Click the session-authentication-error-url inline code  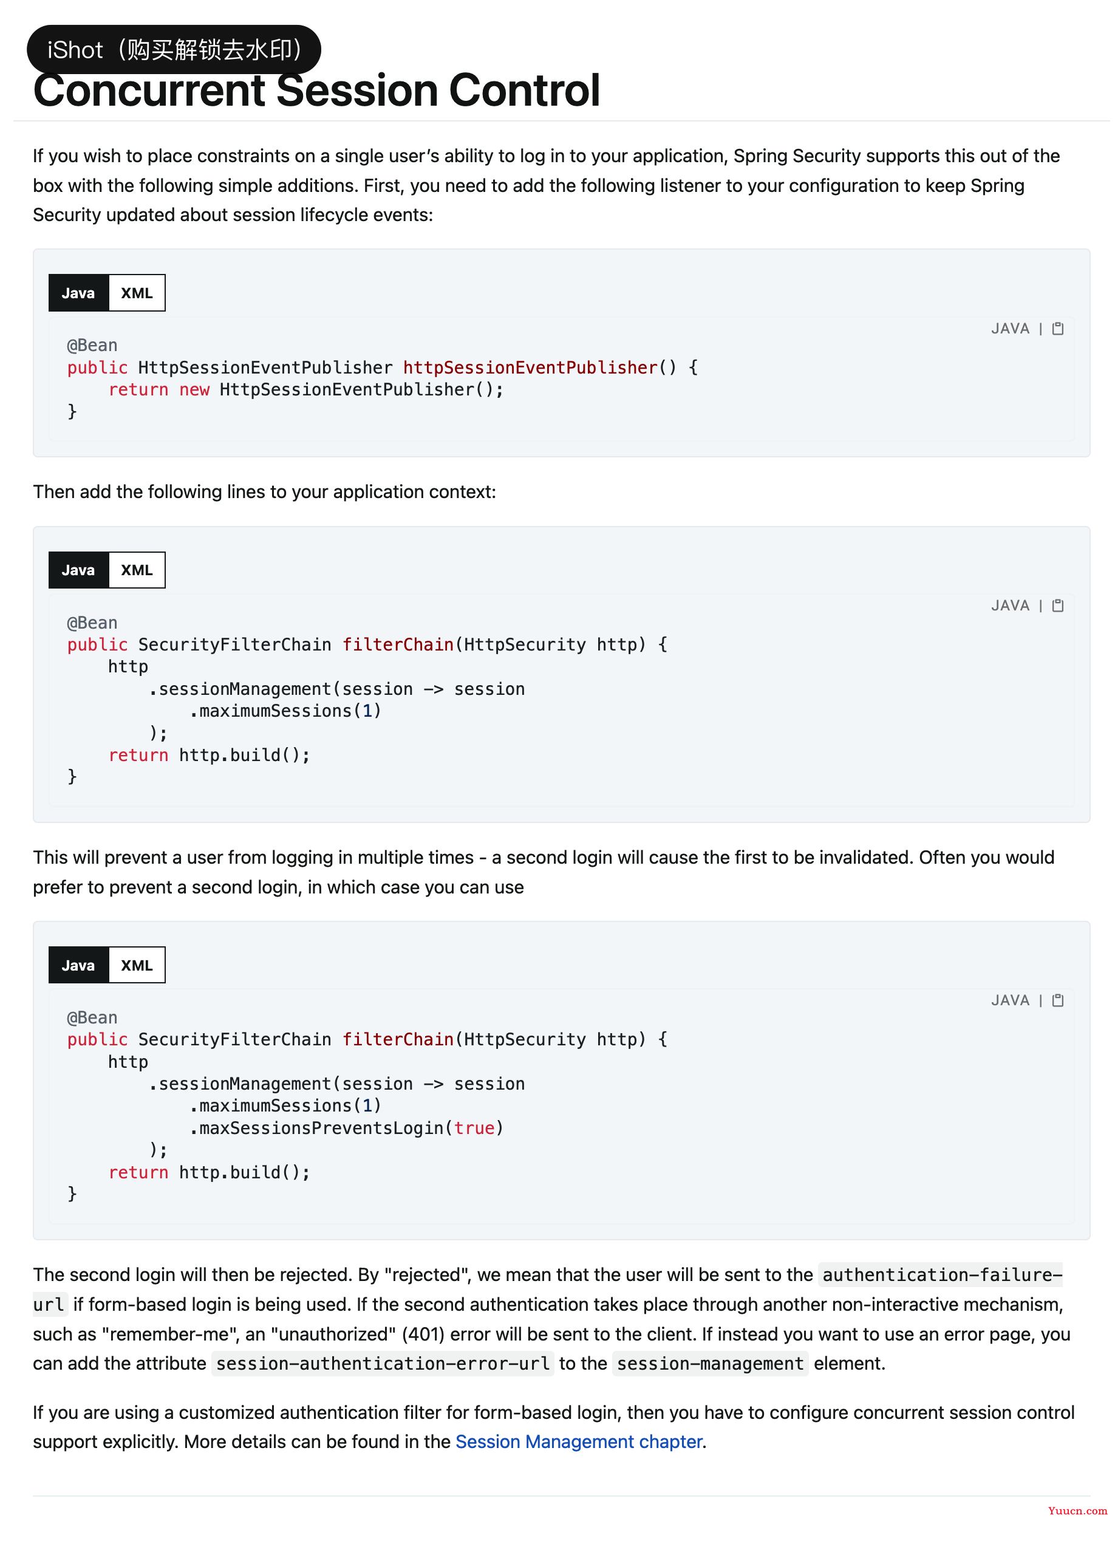coord(383,1363)
